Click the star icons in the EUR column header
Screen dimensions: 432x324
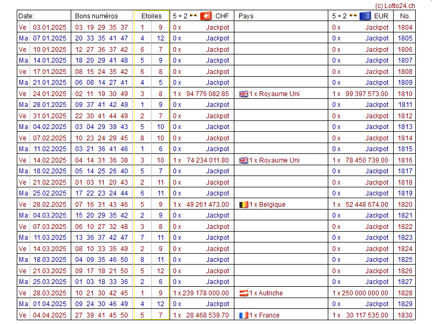pyautogui.click(x=352, y=16)
